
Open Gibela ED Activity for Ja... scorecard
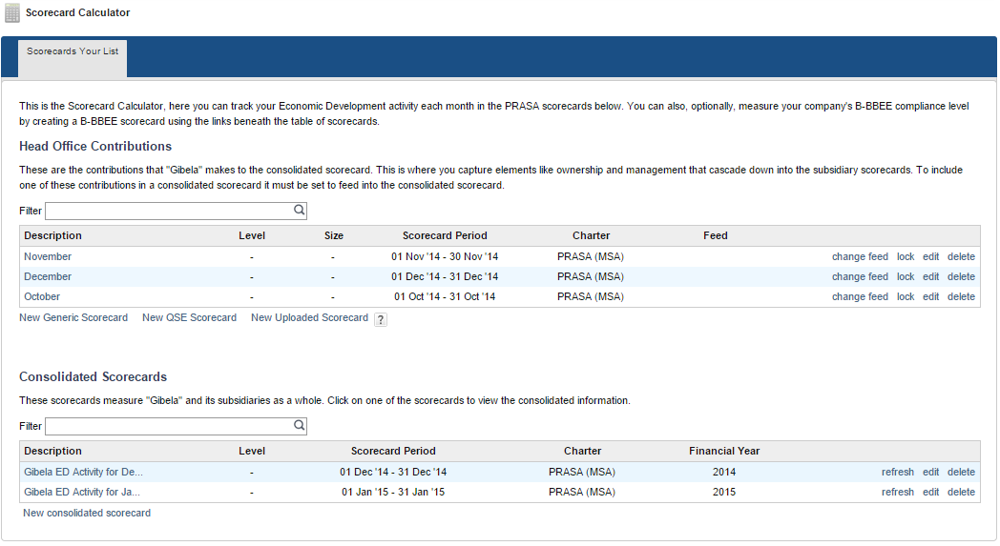pyautogui.click(x=82, y=492)
